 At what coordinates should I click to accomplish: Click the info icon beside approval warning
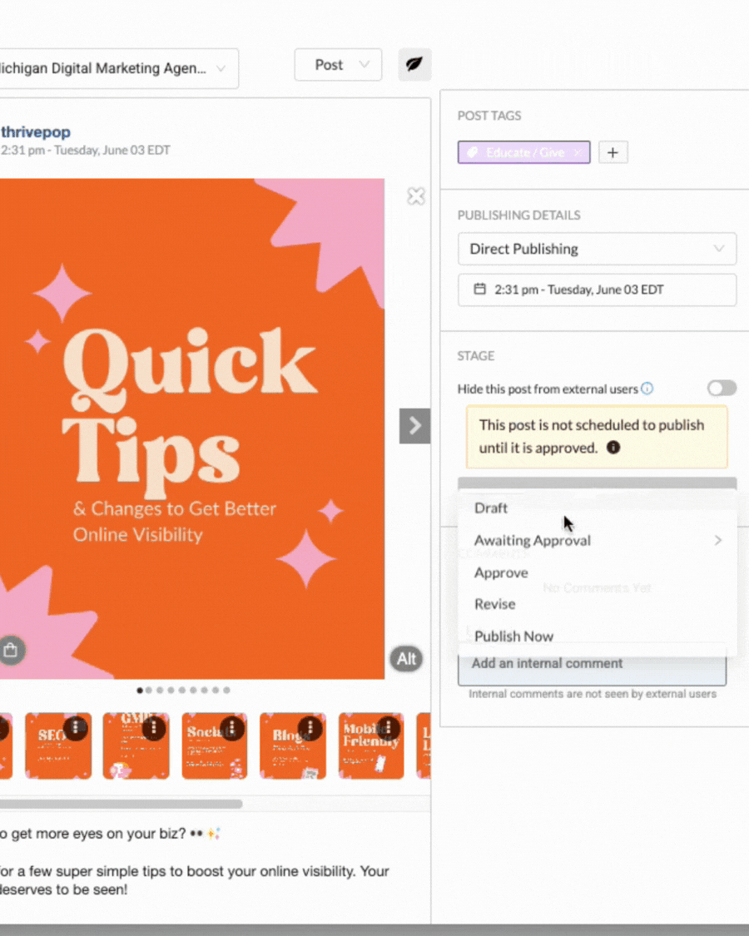(613, 448)
